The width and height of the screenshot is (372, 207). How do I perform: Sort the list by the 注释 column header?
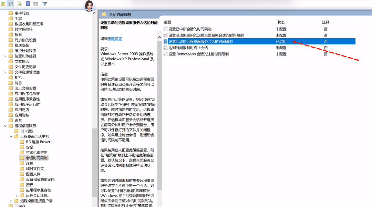pos(325,22)
